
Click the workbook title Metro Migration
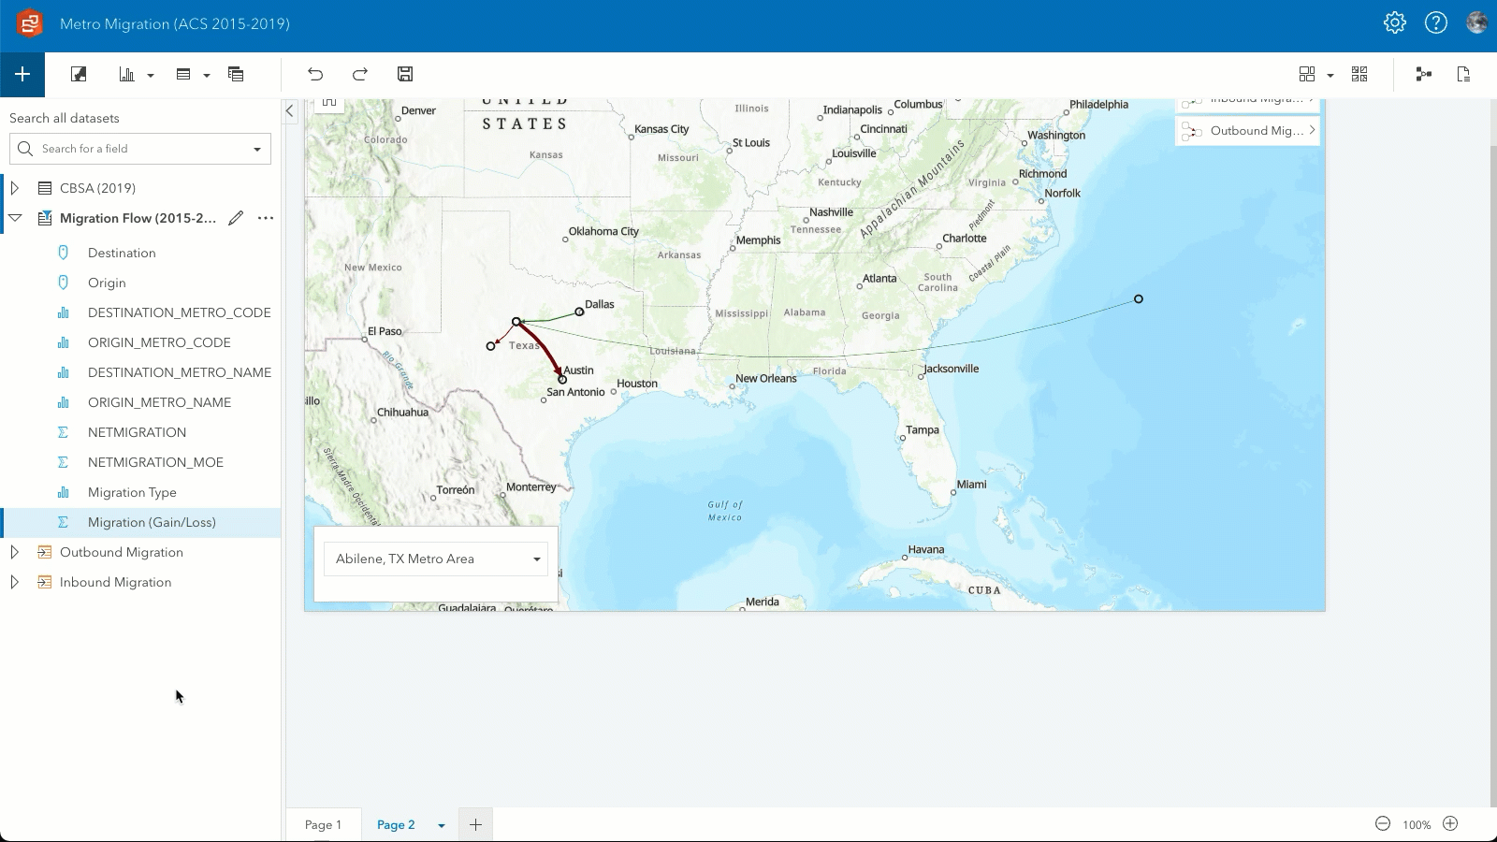coord(175,23)
